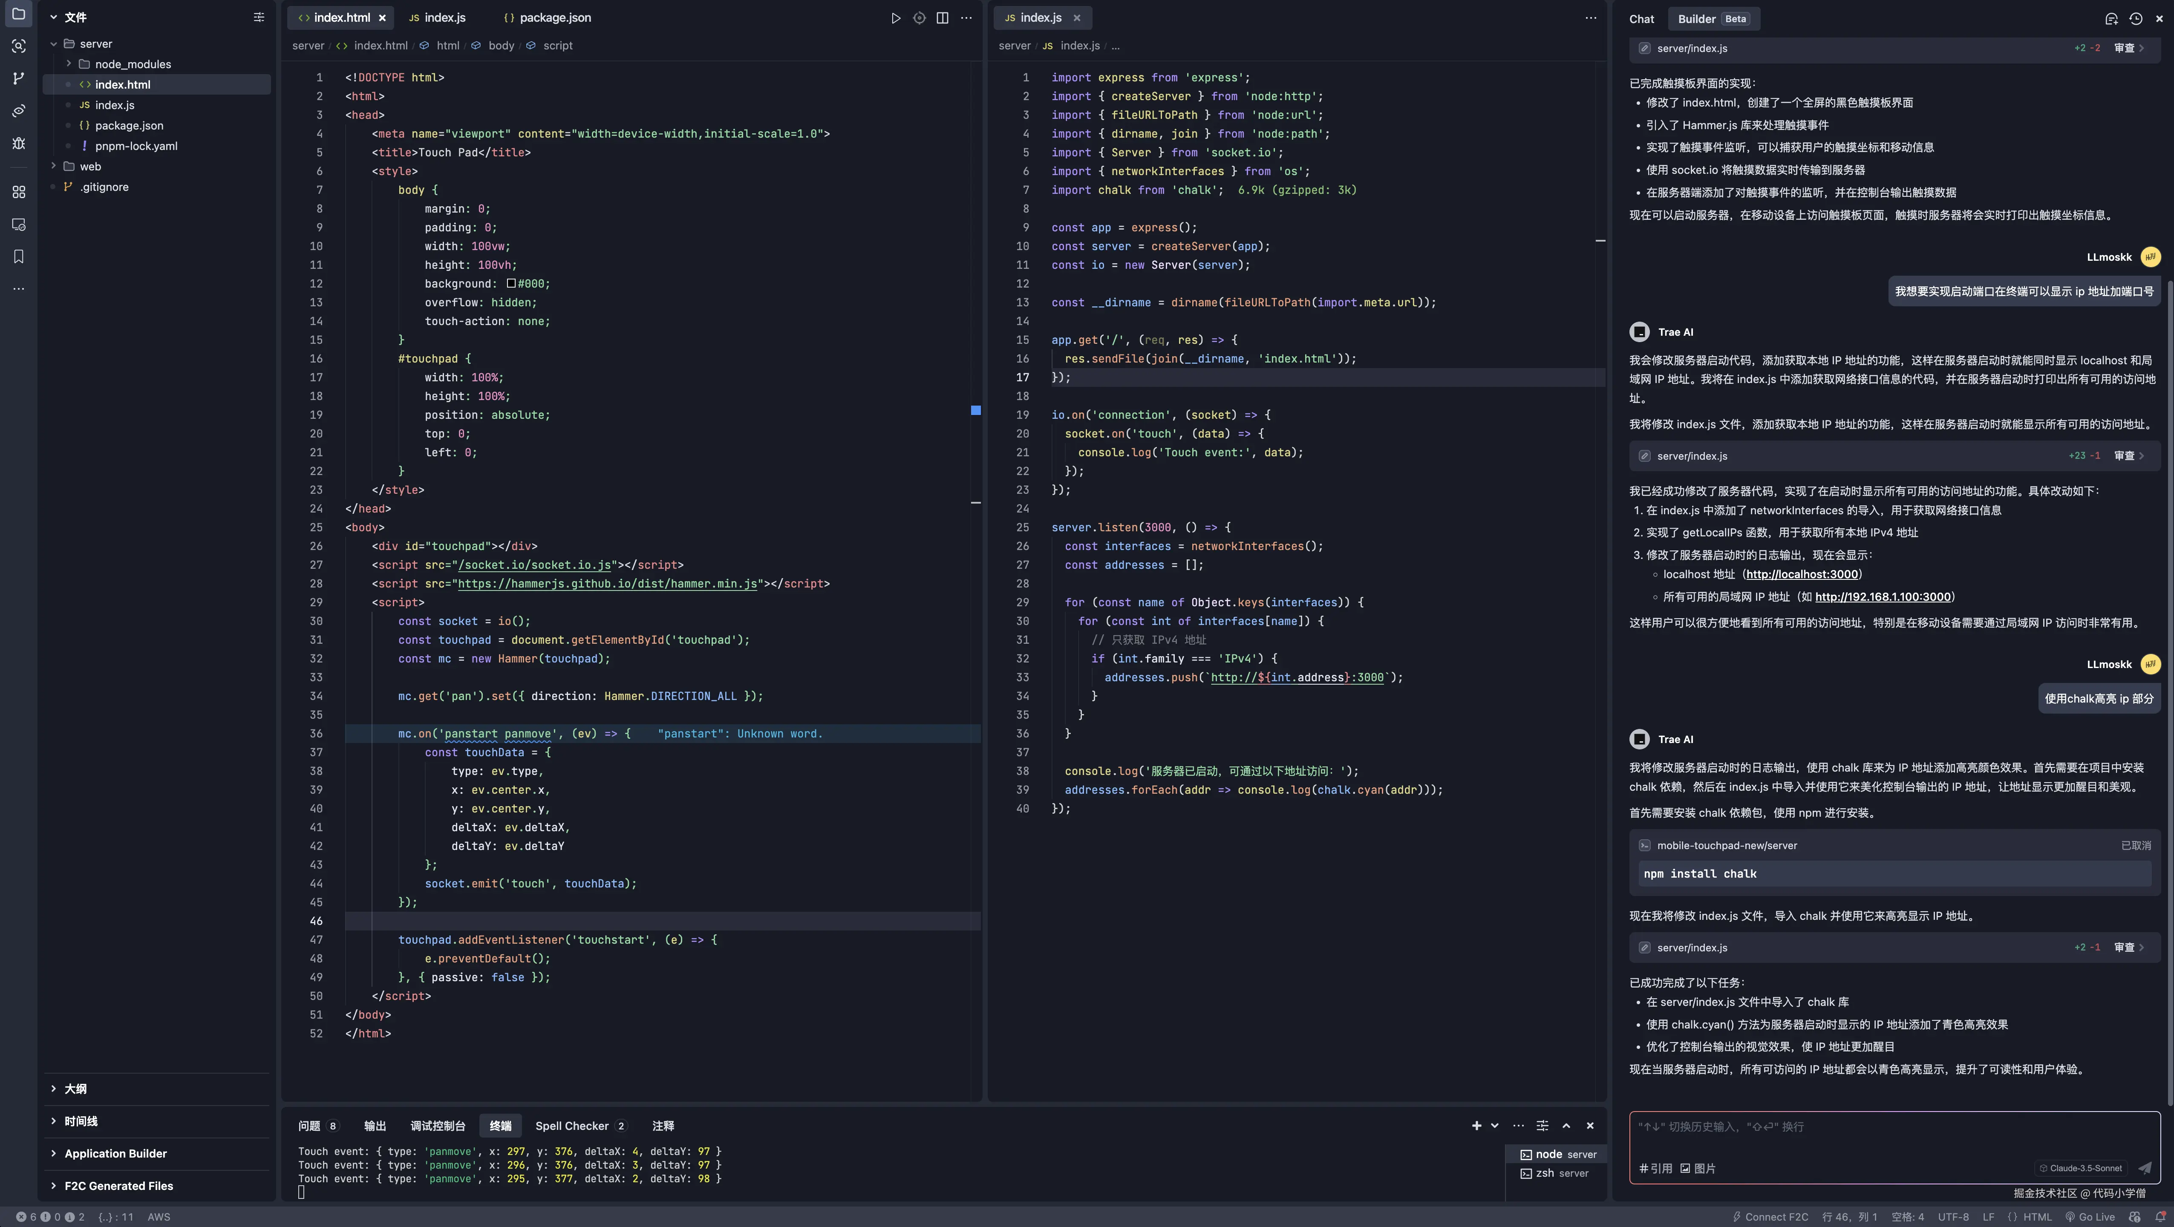This screenshot has height=1227, width=2174.
Task: Click the send message arrow icon
Action: click(2145, 1168)
